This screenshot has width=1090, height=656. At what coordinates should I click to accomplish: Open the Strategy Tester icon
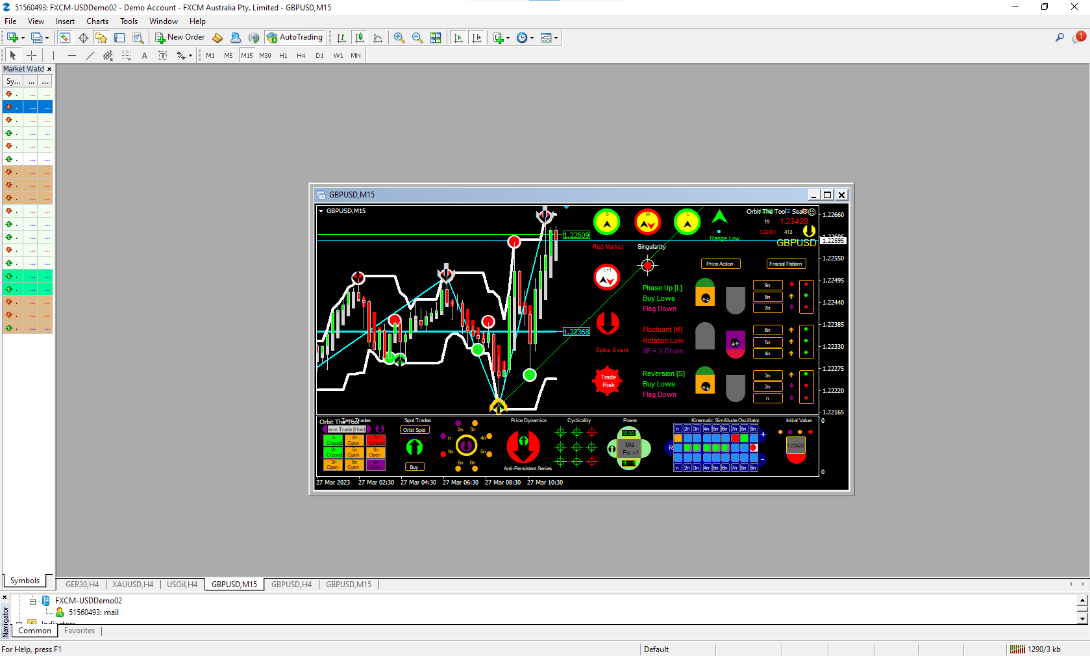[138, 38]
